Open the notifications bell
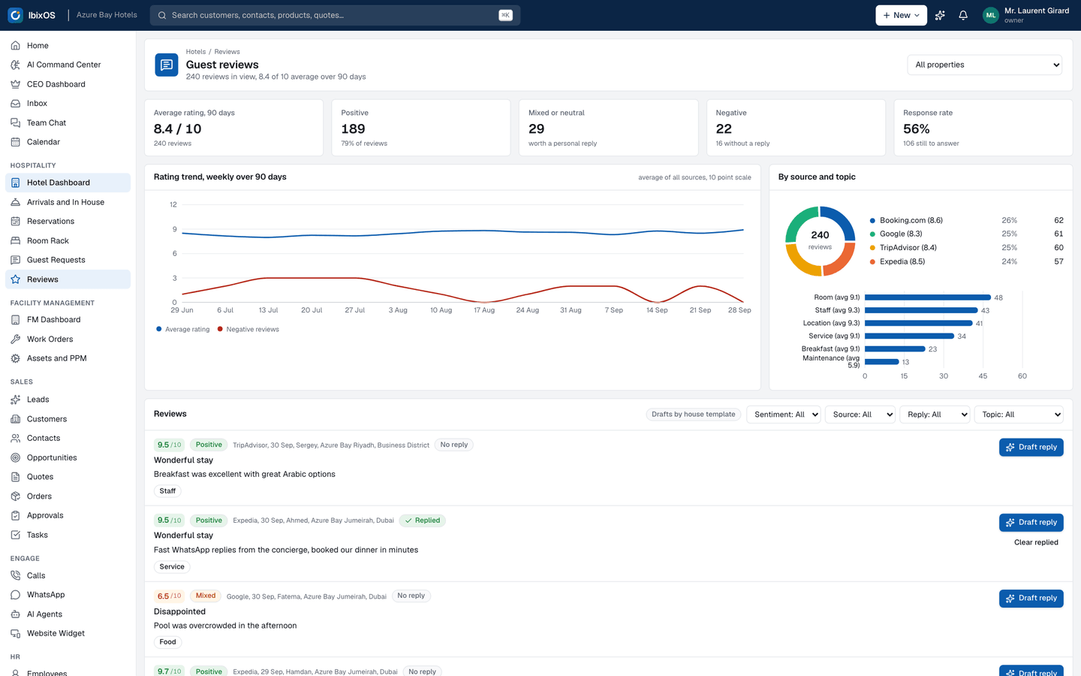 pos(963,15)
